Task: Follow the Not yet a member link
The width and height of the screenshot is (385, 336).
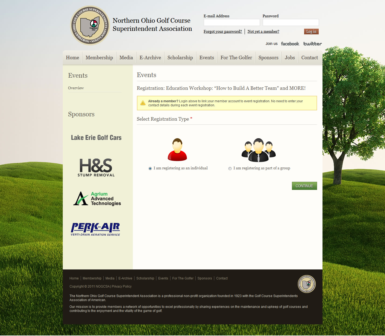Action: (x=263, y=32)
